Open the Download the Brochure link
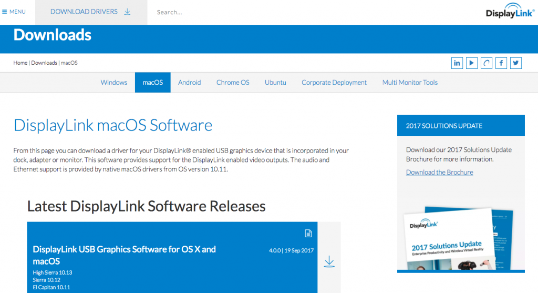Screen dimensions: 538x293 [x=440, y=172]
